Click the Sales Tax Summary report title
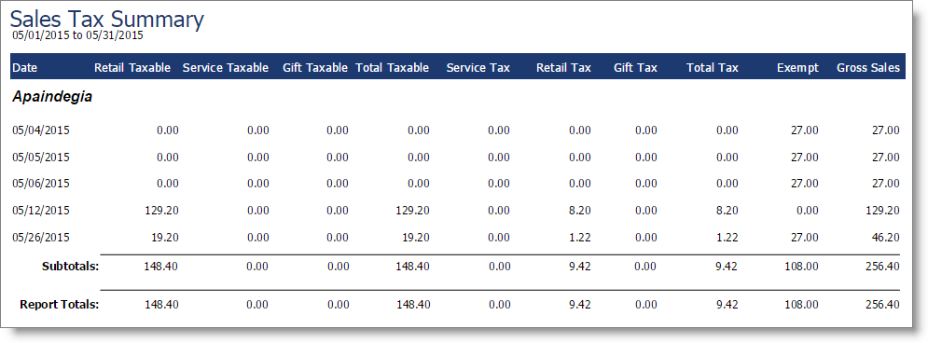Image resolution: width=928 pixels, height=343 pixels. pyautogui.click(x=107, y=19)
